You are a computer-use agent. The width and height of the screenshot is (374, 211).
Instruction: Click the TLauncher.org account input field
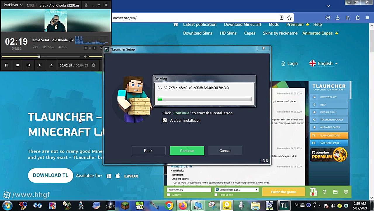point(189,190)
